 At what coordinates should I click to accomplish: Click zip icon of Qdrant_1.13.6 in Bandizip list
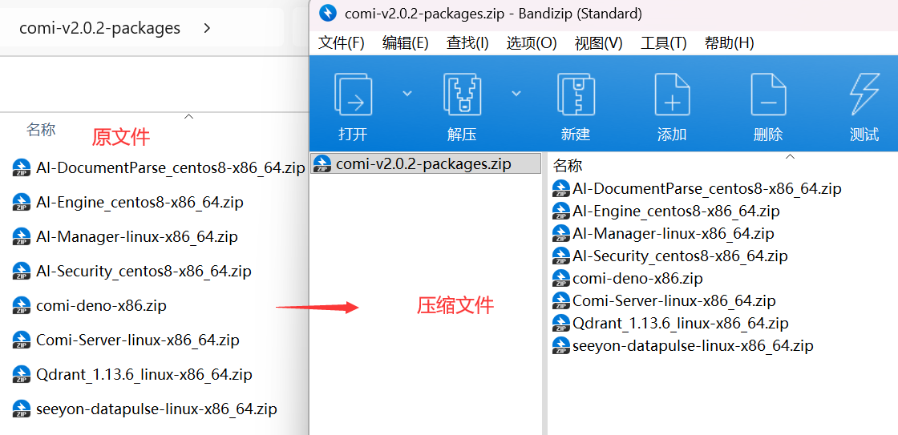(x=561, y=324)
